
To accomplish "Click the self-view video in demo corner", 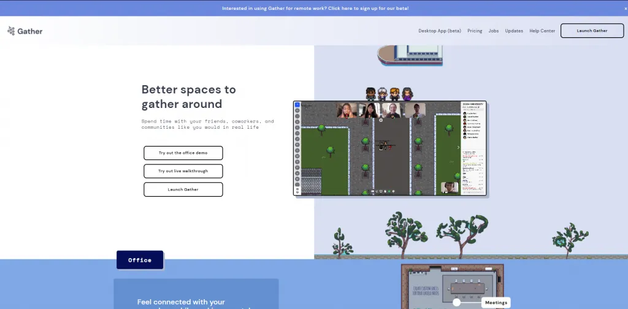I will (x=450, y=187).
